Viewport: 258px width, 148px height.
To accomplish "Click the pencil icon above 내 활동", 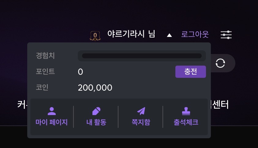I will pos(96,111).
